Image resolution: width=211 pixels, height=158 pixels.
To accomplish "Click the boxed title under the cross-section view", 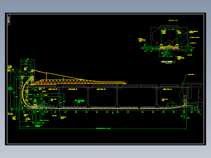I will (x=168, y=62).
